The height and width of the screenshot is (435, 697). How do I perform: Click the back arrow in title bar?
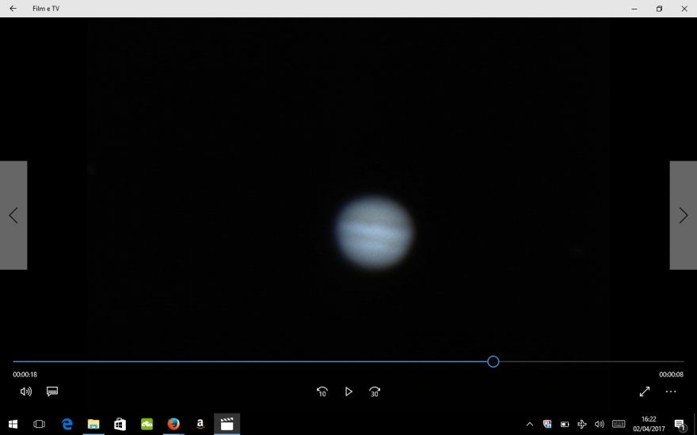(13, 9)
